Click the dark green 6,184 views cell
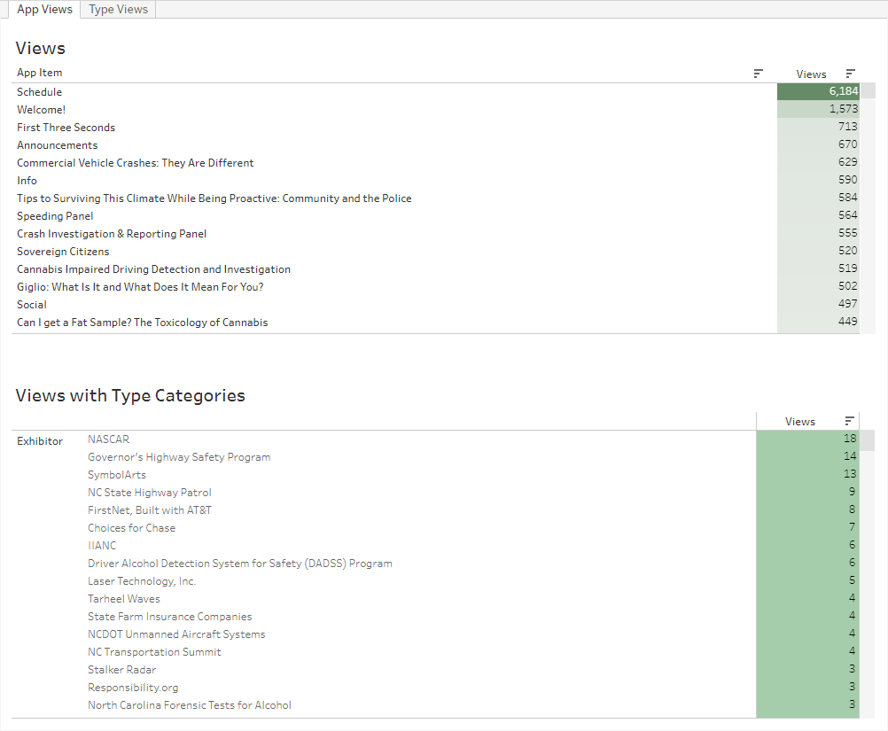 [818, 92]
